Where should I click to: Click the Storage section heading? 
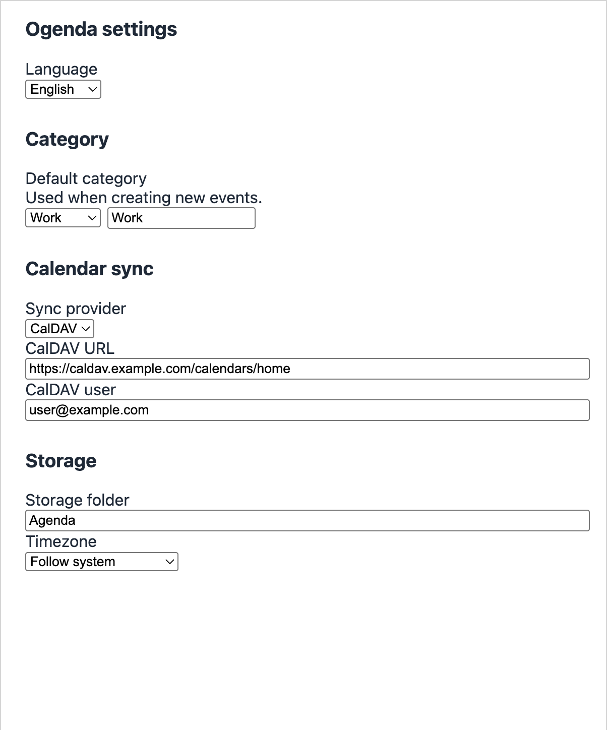(x=61, y=461)
